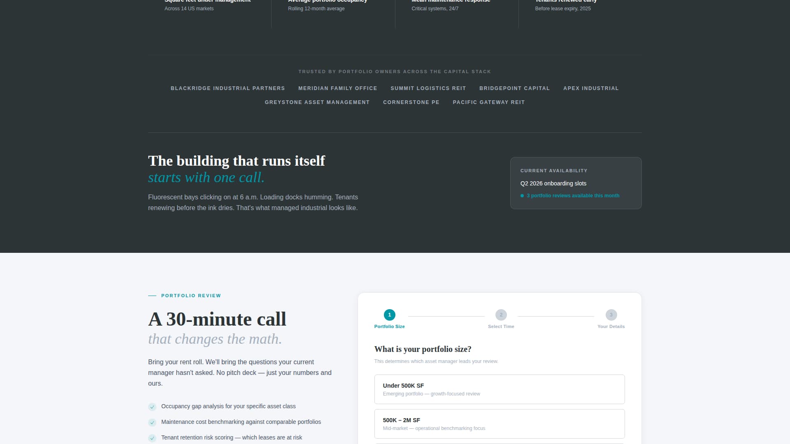Open Blackridge Industrial Partners
The image size is (790, 444).
point(228,88)
